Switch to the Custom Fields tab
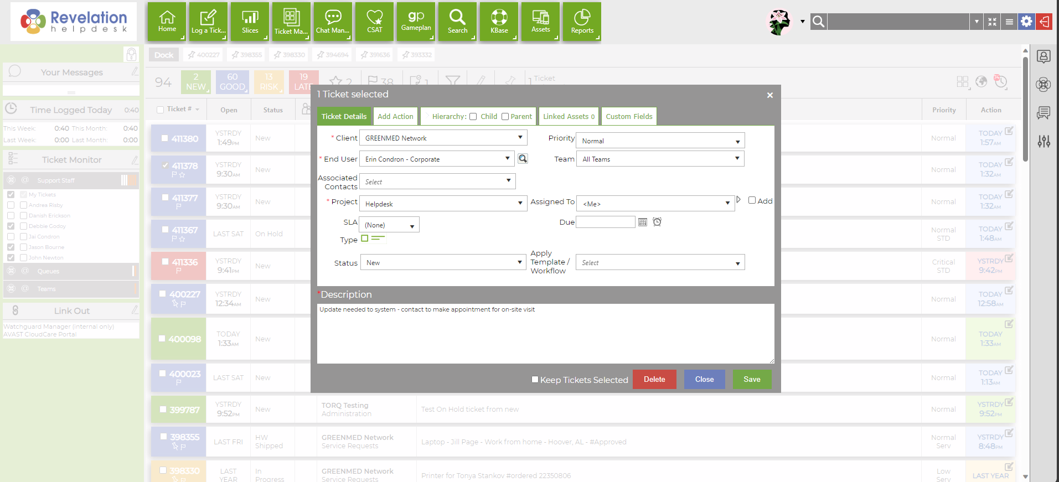Screen dimensions: 1059x482 point(629,116)
